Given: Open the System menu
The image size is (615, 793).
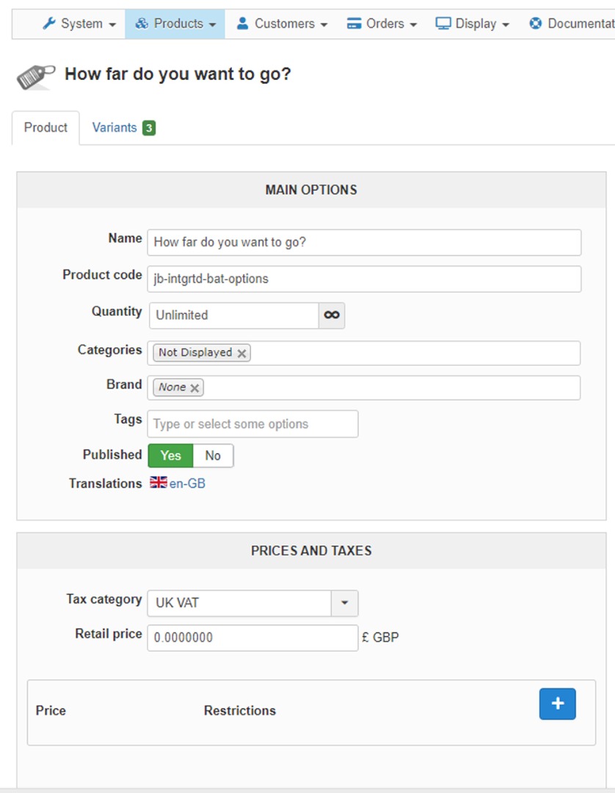Looking at the screenshot, I should pos(79,23).
